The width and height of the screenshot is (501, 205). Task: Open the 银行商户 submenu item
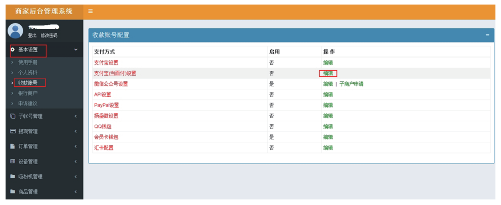[x=28, y=93]
